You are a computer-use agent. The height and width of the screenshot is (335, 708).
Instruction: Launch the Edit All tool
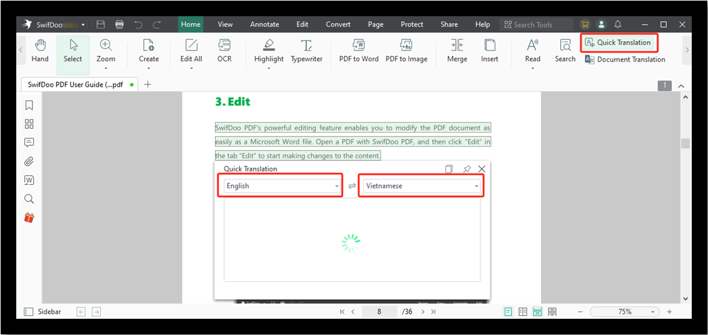(191, 51)
